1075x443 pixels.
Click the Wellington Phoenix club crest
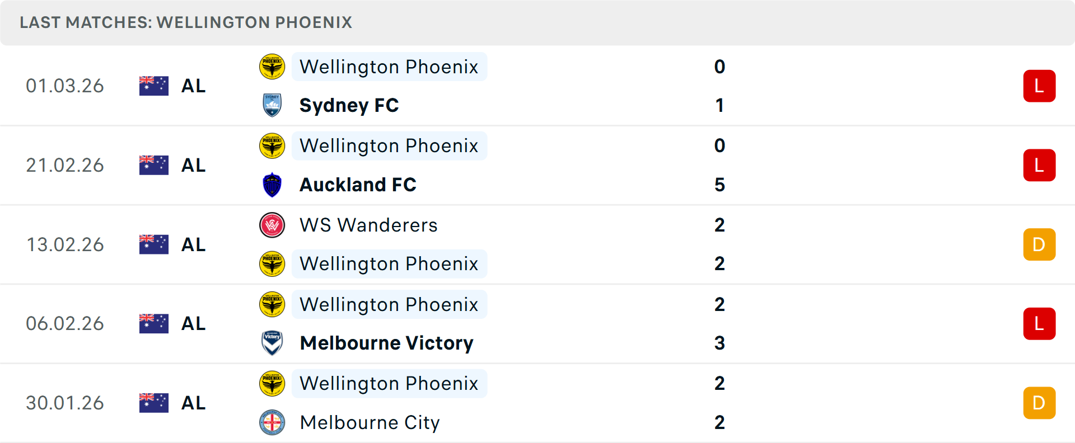(272, 67)
